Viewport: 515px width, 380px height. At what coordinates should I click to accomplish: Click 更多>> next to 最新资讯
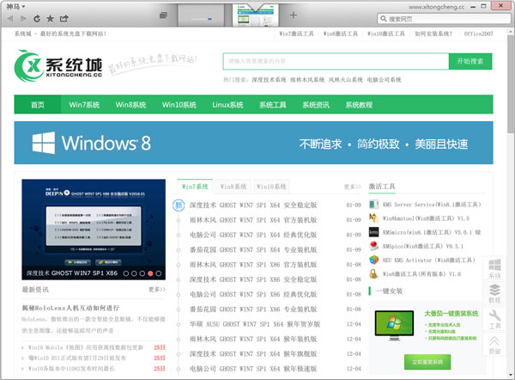pos(157,290)
